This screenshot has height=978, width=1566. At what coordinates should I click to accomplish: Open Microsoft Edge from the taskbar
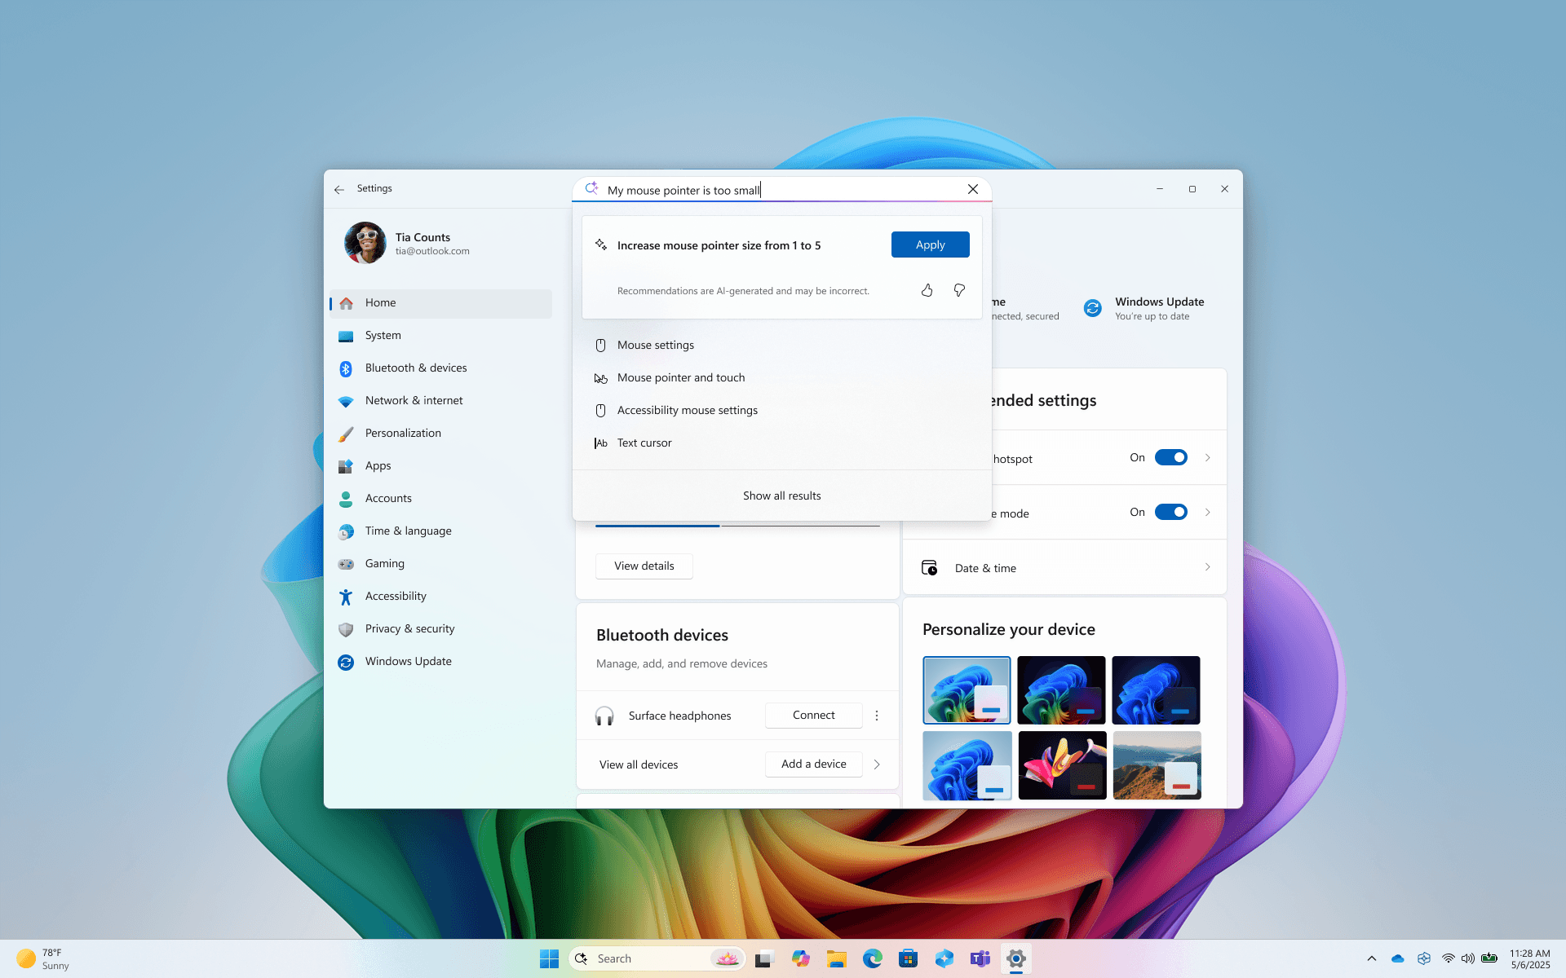click(x=872, y=958)
